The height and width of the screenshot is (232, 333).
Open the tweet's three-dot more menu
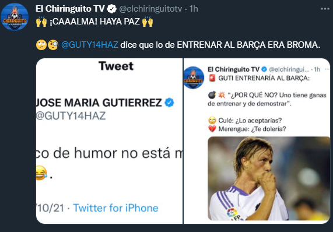tap(325, 9)
